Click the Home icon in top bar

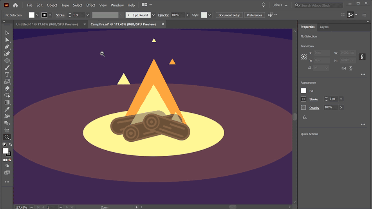[15, 5]
